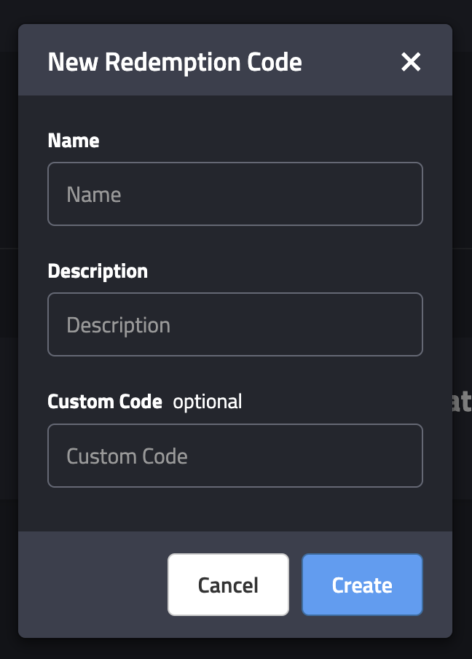Image resolution: width=472 pixels, height=659 pixels.
Task: Click the bold Description label
Action: click(x=98, y=271)
